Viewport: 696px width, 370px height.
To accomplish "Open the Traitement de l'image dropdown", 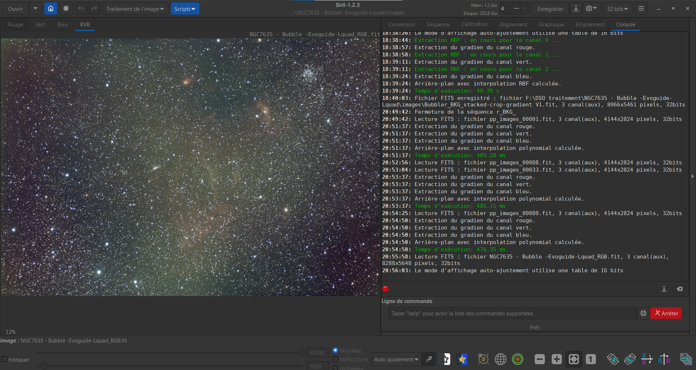I will [x=135, y=9].
